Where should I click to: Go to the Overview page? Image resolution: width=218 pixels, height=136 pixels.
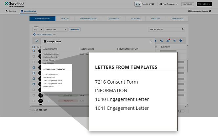click(11, 11)
